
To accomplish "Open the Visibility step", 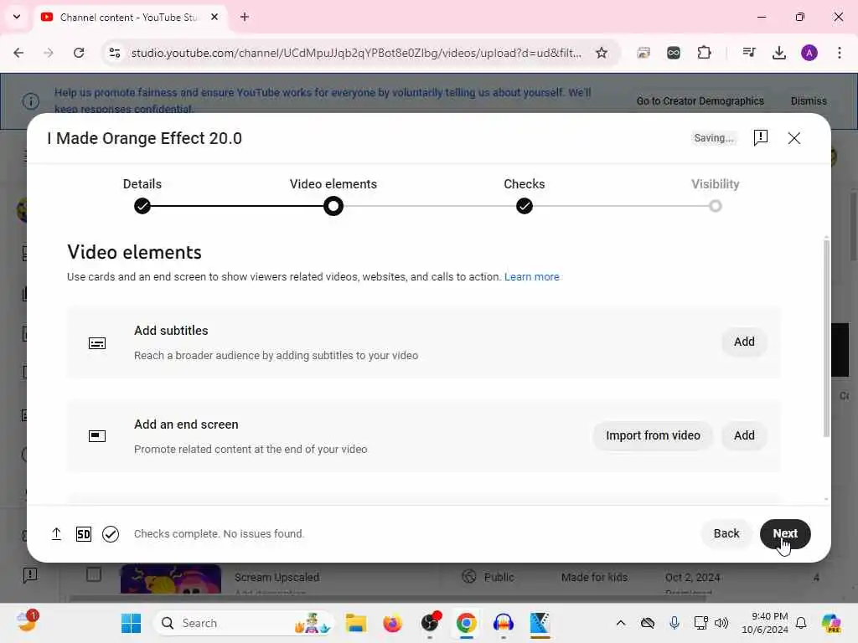I will pyautogui.click(x=716, y=206).
